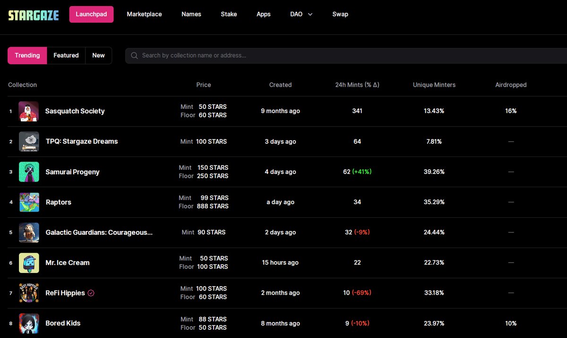Go to the Launchpad page

(x=91, y=14)
